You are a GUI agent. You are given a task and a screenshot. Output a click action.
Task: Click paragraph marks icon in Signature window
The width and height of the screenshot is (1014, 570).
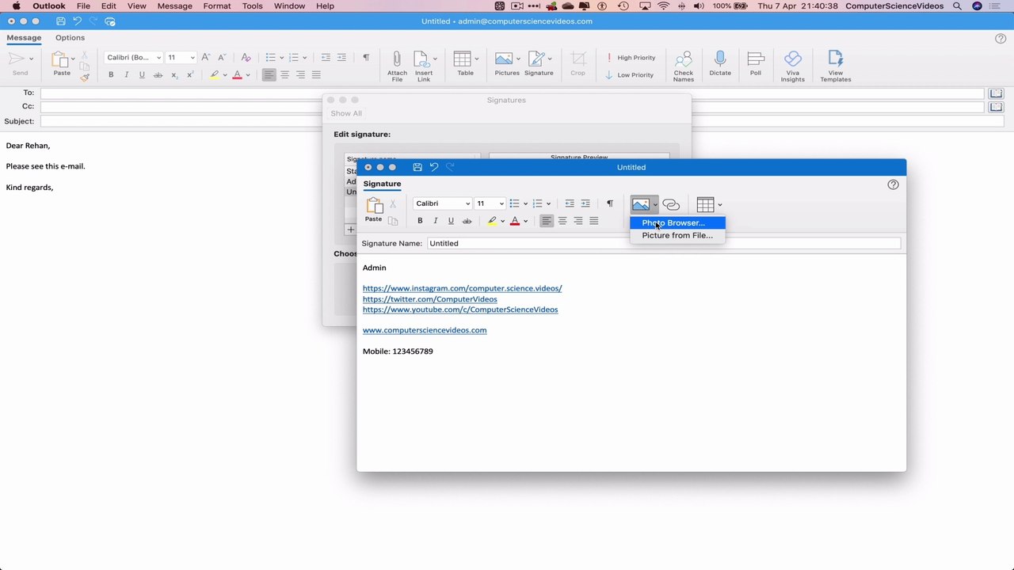pos(610,203)
